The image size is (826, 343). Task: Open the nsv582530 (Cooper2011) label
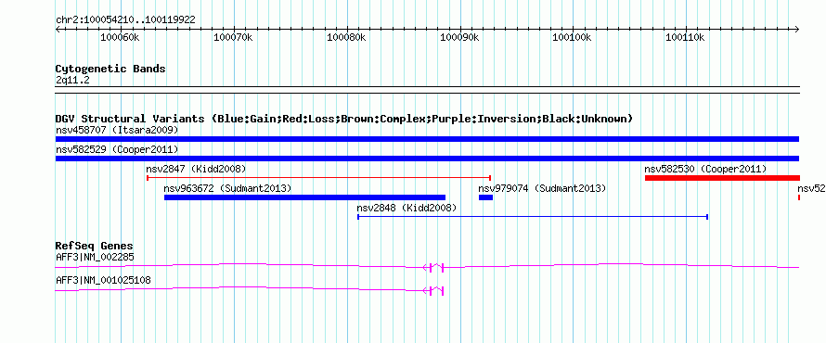tap(705, 169)
